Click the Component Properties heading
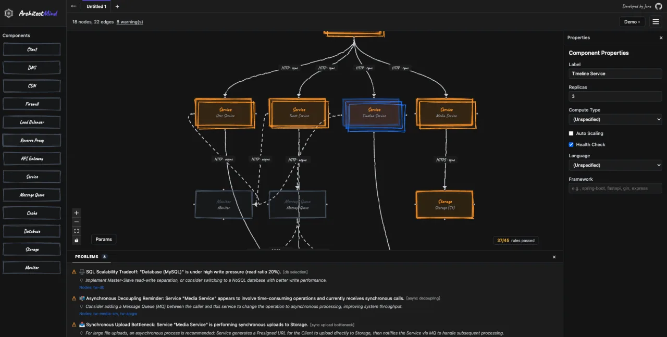Screen dimensions: 667x337 click(x=599, y=53)
